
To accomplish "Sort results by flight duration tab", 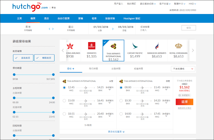I will (93, 69).
